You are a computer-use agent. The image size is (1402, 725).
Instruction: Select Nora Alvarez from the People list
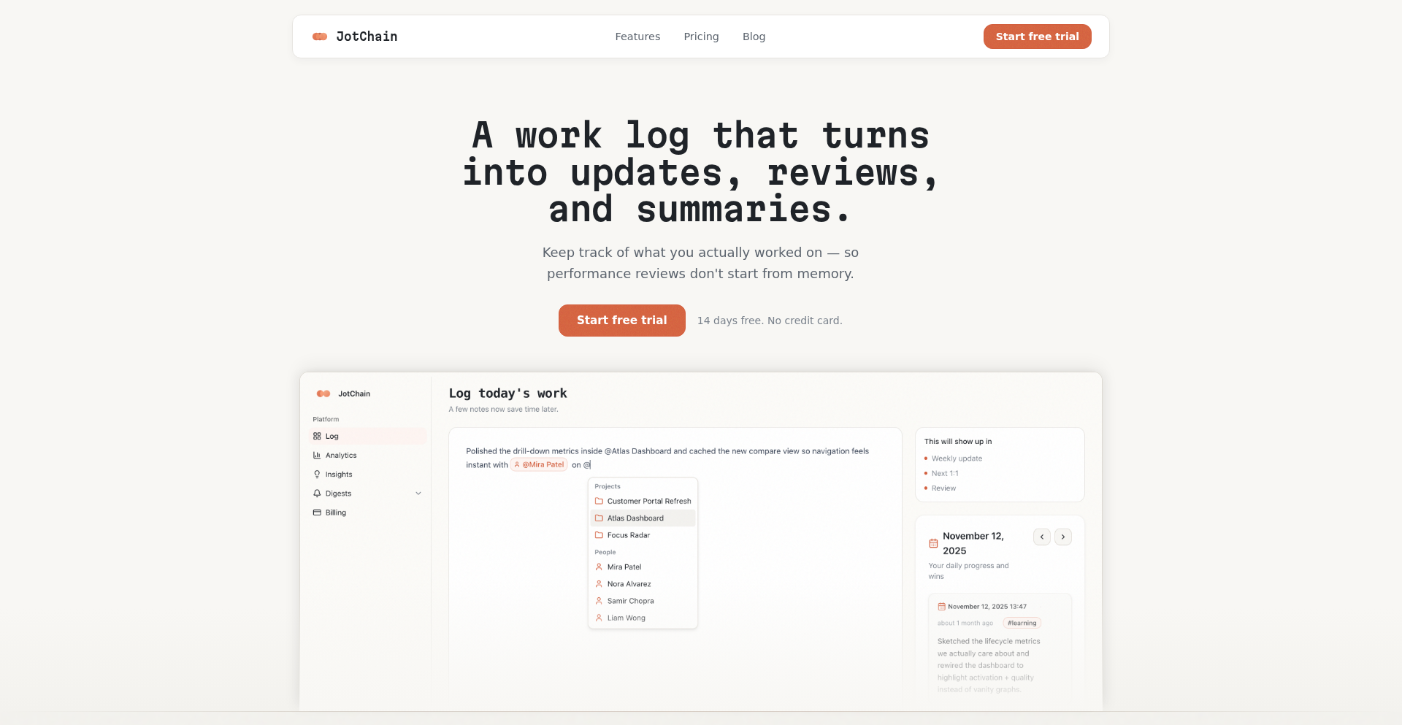[629, 583]
